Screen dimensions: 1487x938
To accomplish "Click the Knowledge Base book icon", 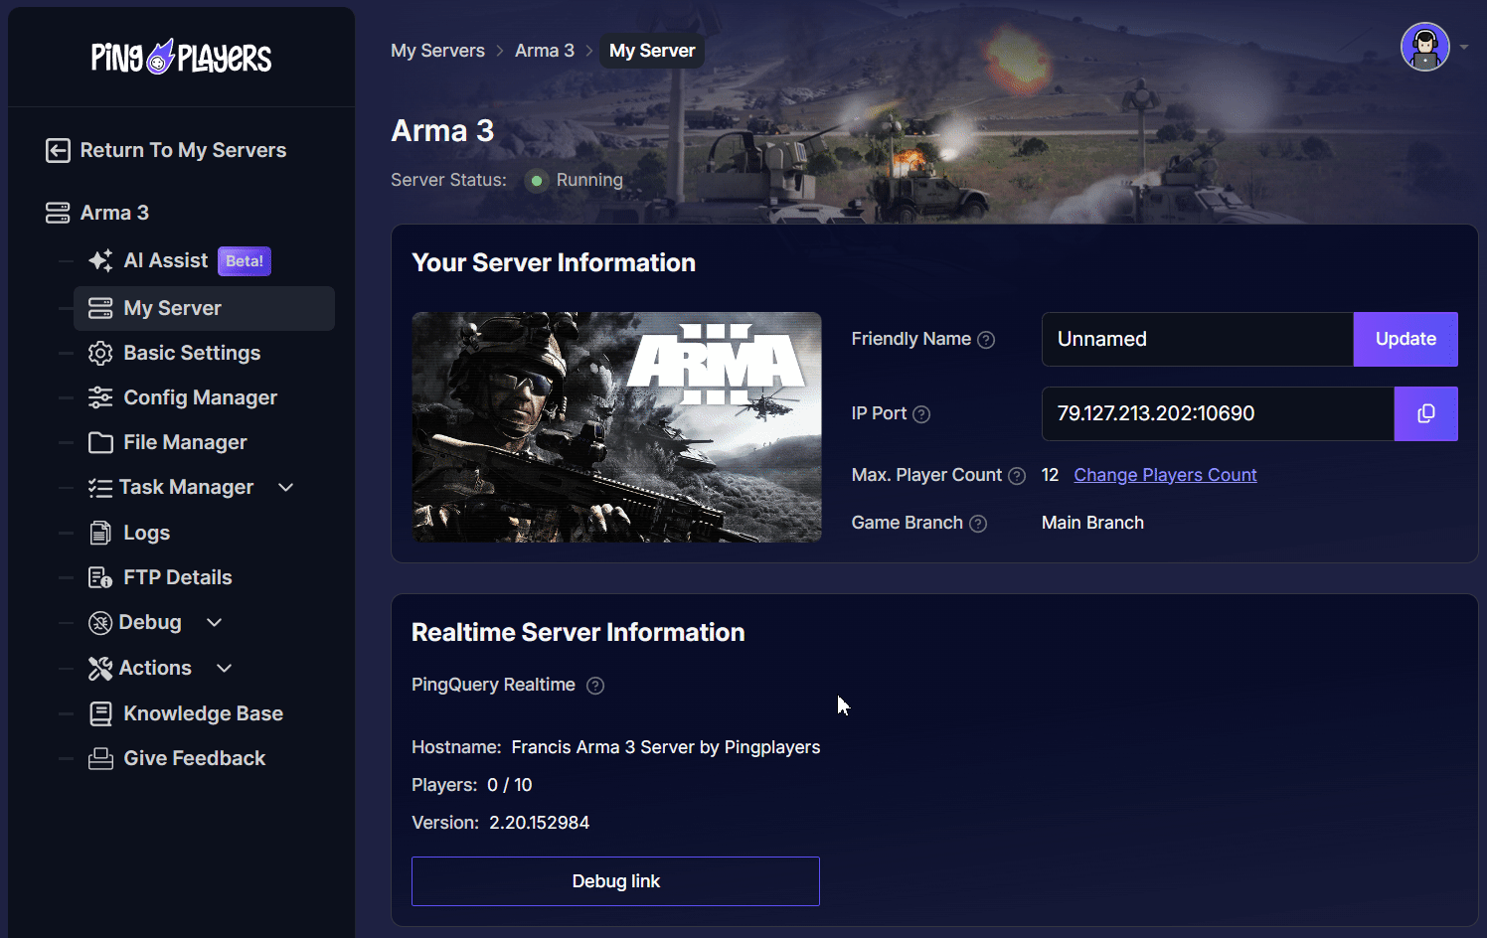I will pos(100,713).
